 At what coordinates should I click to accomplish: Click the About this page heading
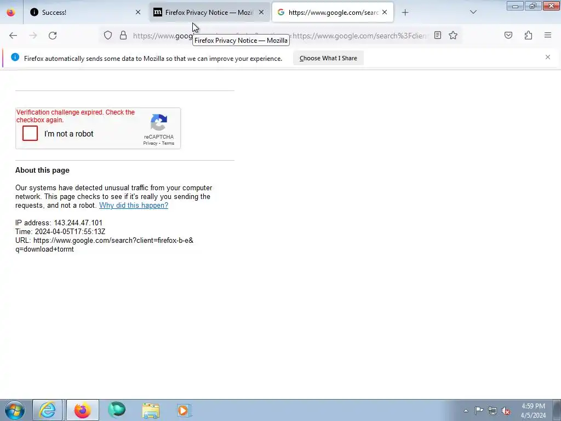coord(42,170)
